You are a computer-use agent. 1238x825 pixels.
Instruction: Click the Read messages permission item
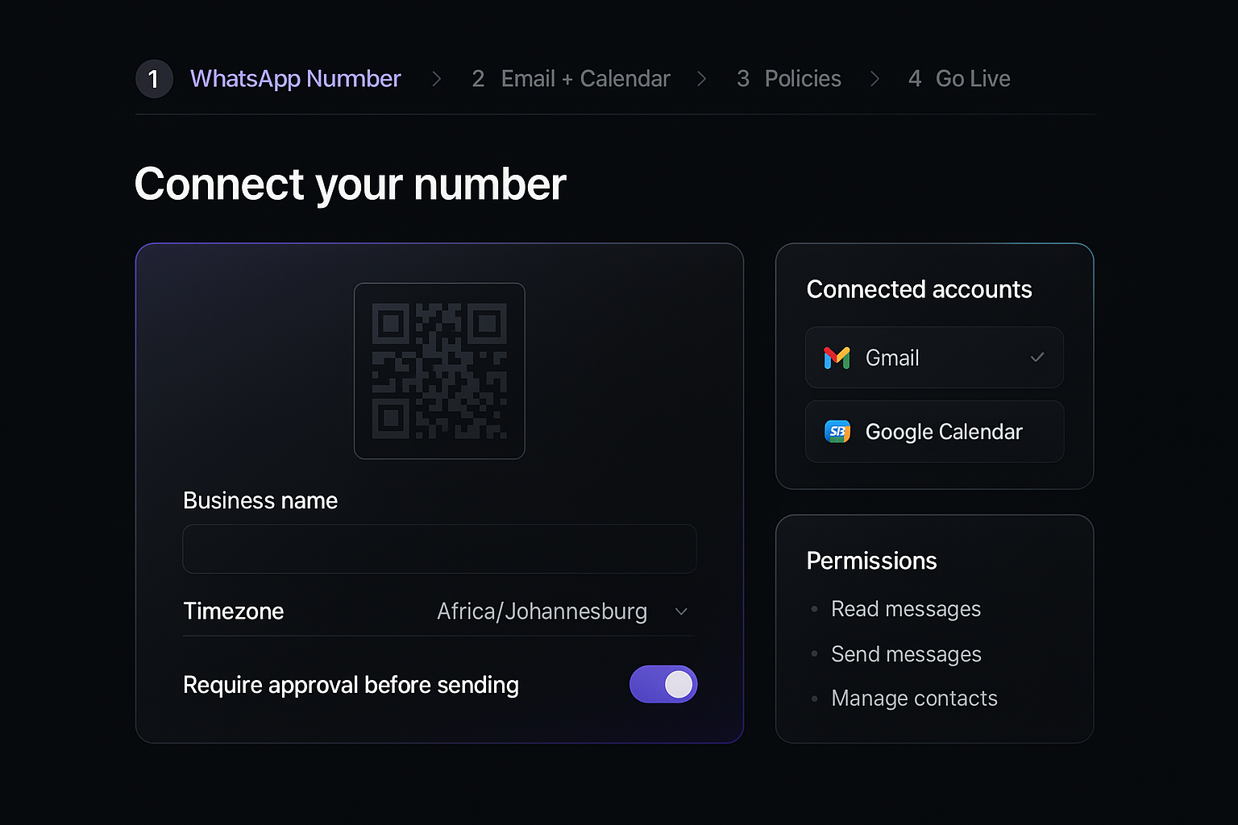coord(906,609)
